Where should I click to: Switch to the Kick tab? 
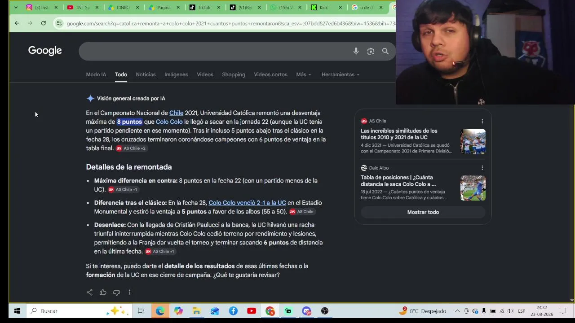coord(327,8)
